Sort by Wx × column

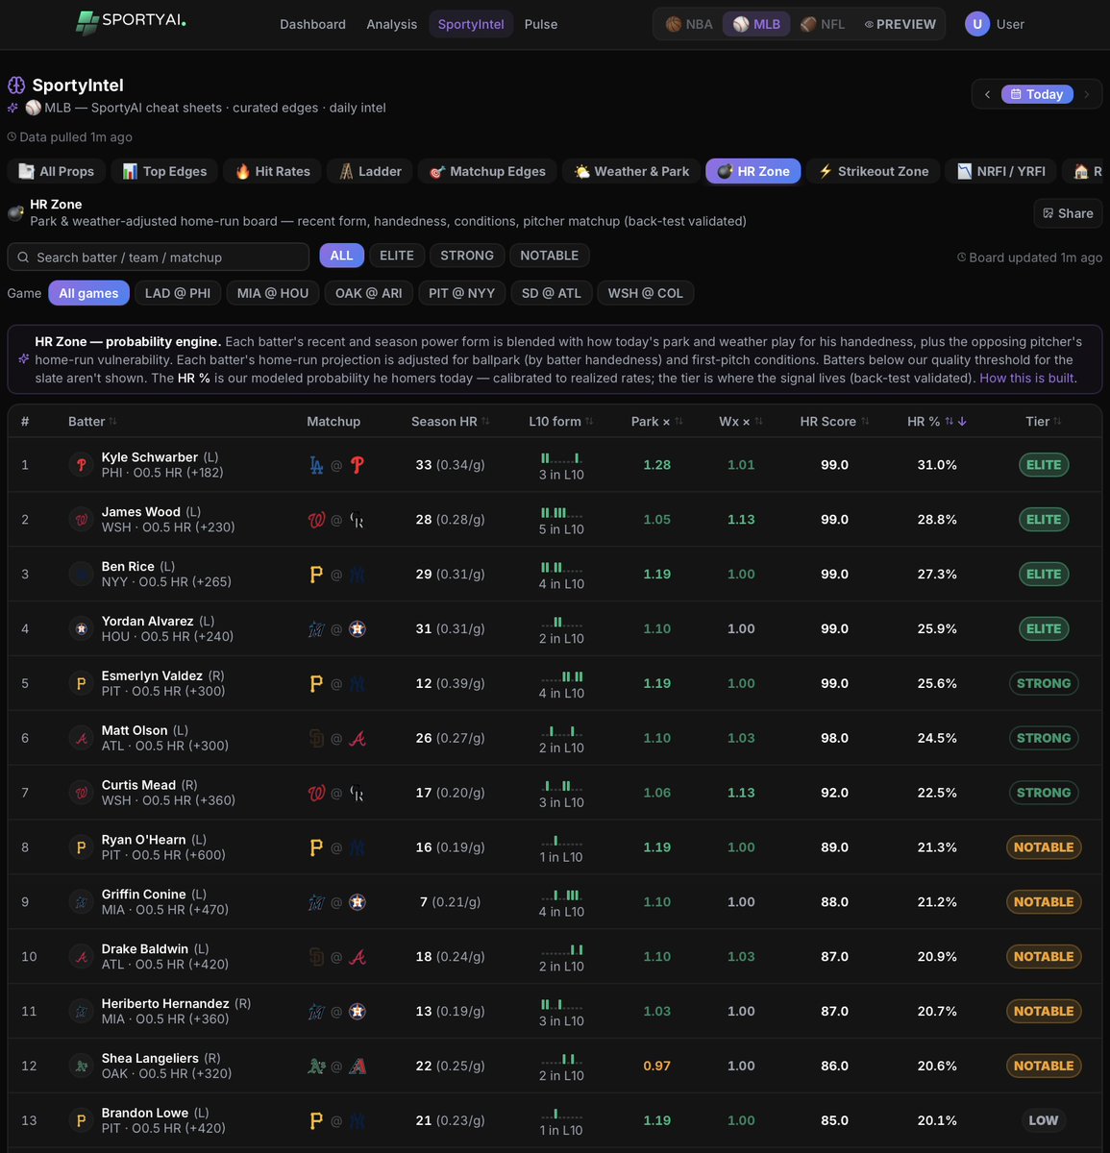(741, 422)
